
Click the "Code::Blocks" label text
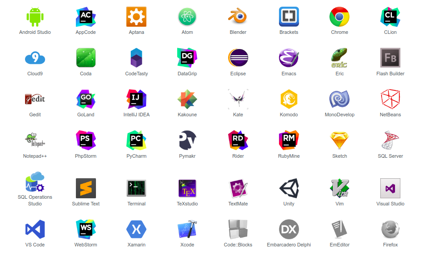pos(238,245)
